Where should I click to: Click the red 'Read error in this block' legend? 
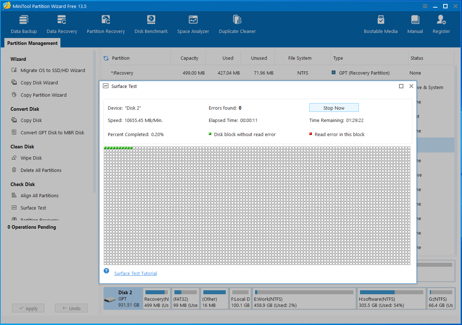click(337, 134)
